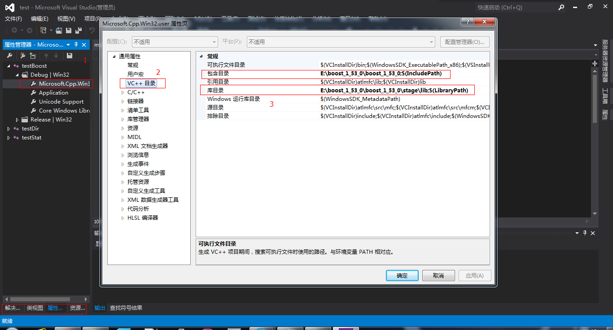Open the 配置 combo box

pyautogui.click(x=174, y=42)
